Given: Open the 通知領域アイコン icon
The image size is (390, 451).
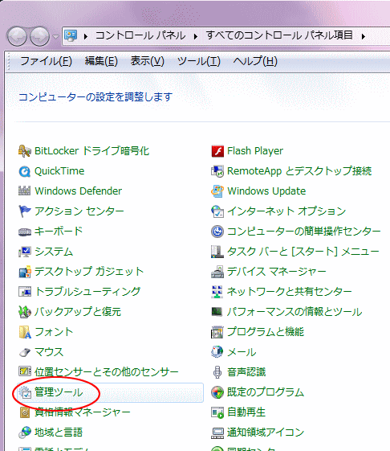Looking at the screenshot, I should [x=217, y=433].
